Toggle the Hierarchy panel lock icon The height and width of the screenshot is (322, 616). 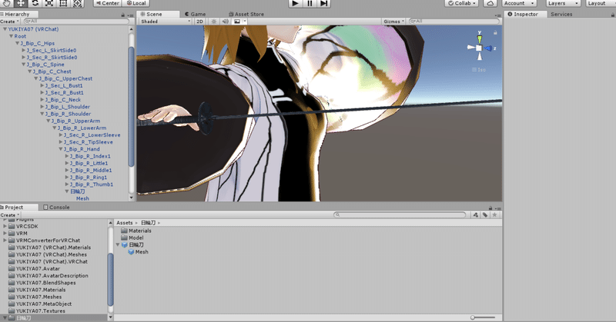pyautogui.click(x=123, y=15)
